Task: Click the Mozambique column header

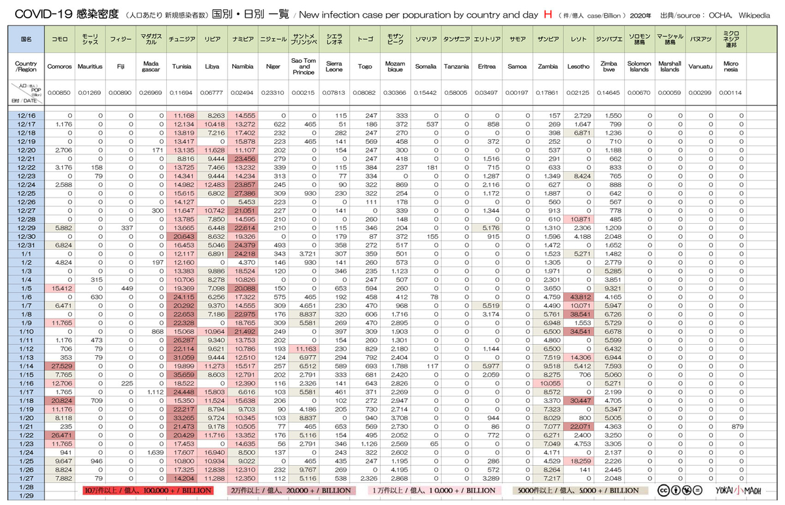Action: point(395,67)
